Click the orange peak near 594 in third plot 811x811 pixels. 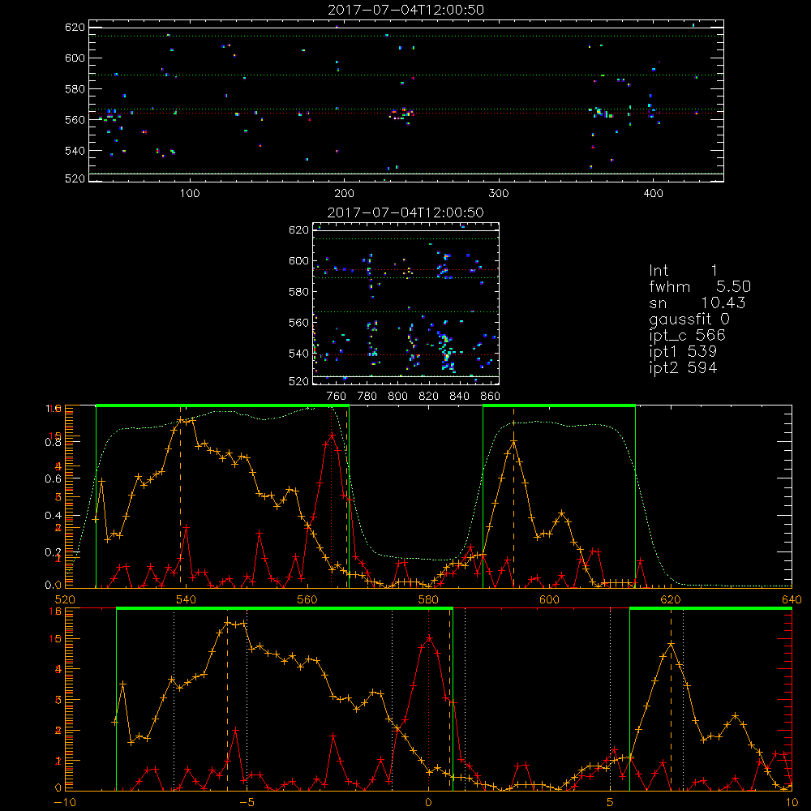click(x=513, y=442)
